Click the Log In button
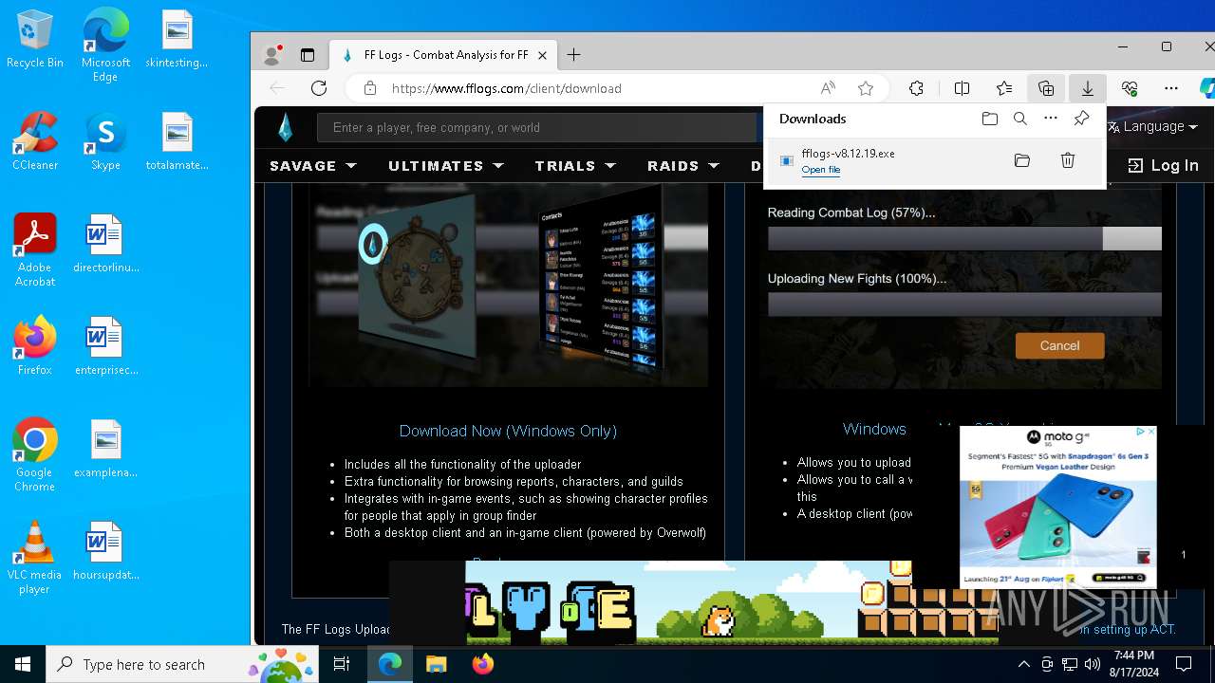This screenshot has width=1215, height=683. [1163, 166]
